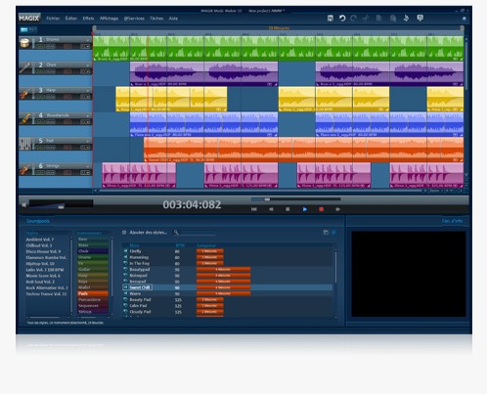The image size is (487, 394).
Task: Start playback with the blue play button
Action: click(x=305, y=209)
